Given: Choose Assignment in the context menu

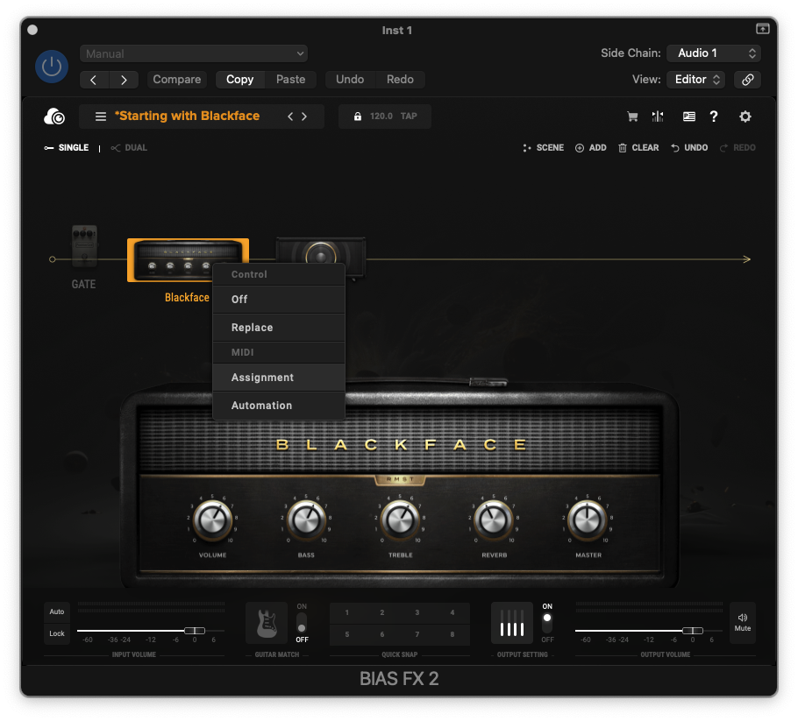Looking at the screenshot, I should [279, 378].
